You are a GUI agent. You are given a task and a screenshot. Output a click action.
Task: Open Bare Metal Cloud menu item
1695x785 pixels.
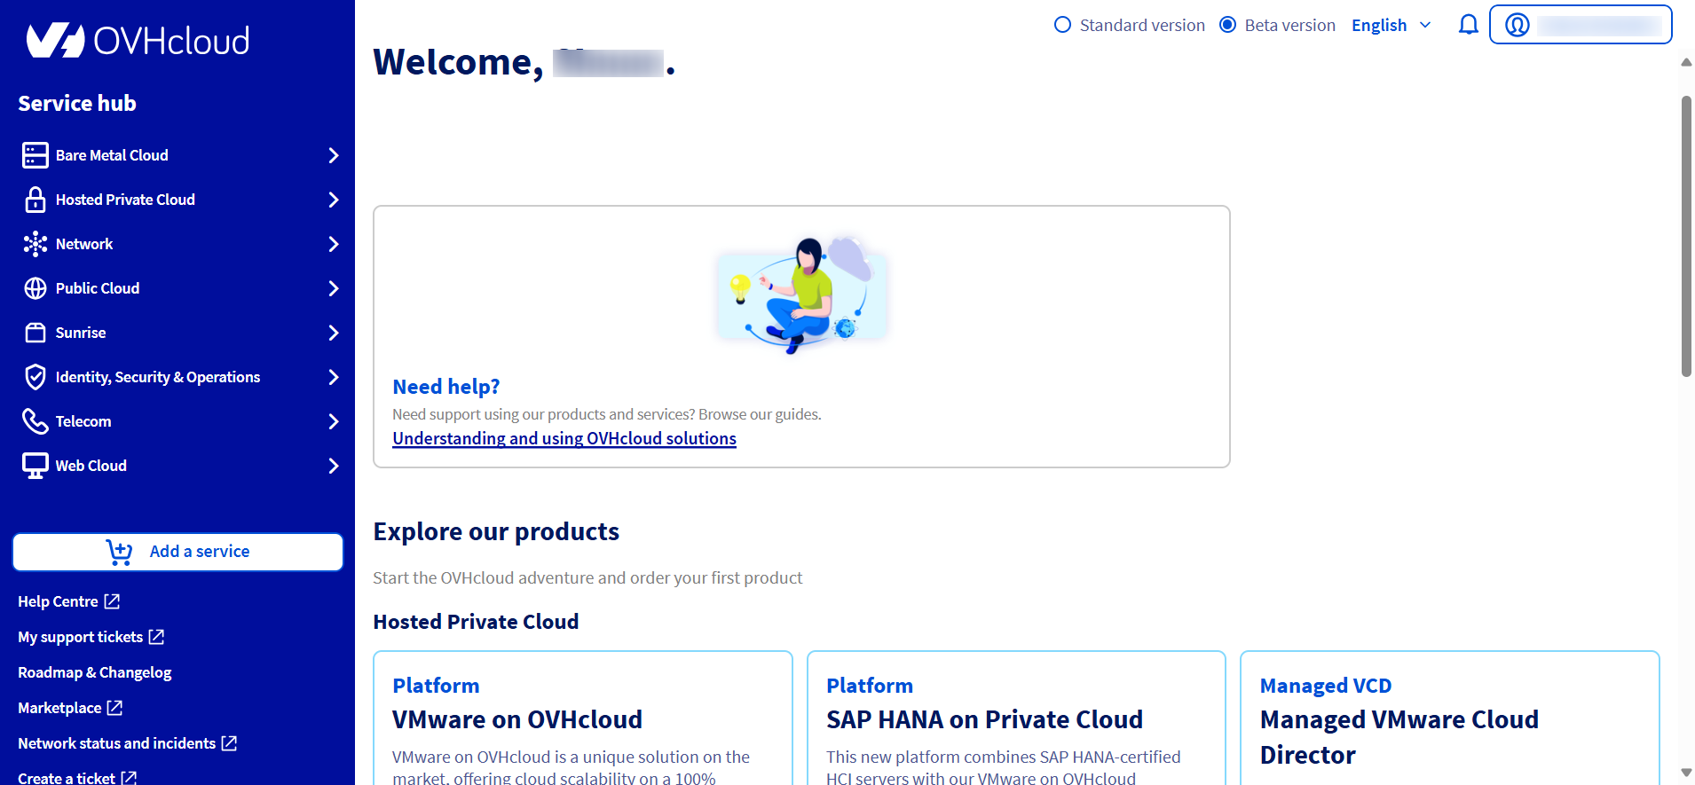(177, 155)
